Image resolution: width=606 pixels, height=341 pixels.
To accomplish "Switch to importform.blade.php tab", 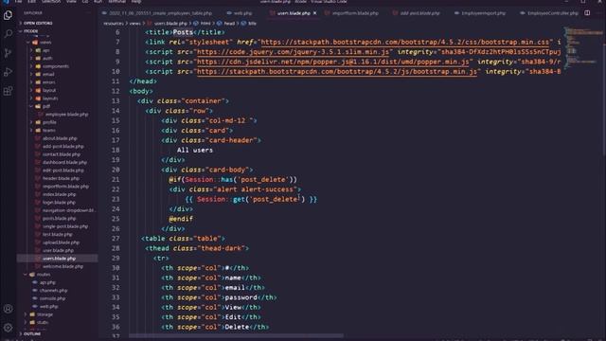I will pyautogui.click(x=351, y=13).
